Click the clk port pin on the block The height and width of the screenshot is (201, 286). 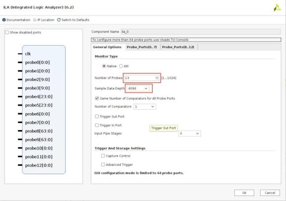[x=20, y=54]
